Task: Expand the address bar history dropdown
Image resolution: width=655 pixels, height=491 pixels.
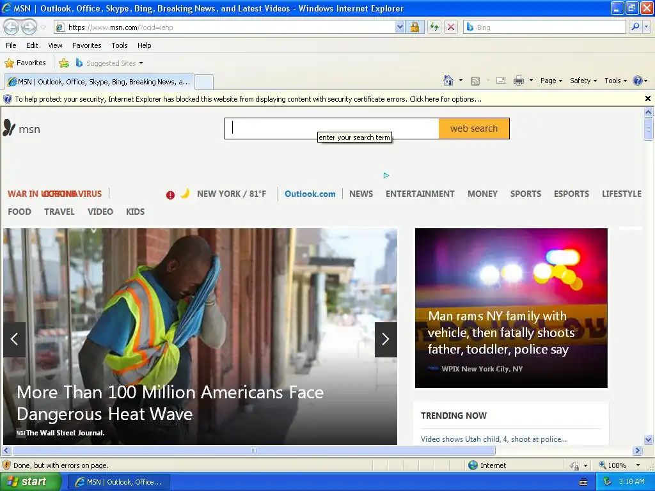Action: pos(400,27)
